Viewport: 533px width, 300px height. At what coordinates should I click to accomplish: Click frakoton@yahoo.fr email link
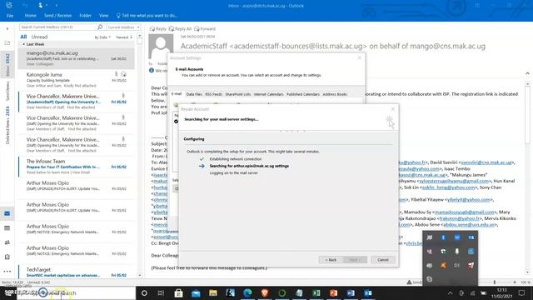tap(460, 218)
